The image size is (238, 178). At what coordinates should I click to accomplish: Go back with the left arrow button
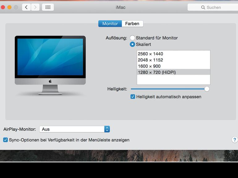[26, 7]
